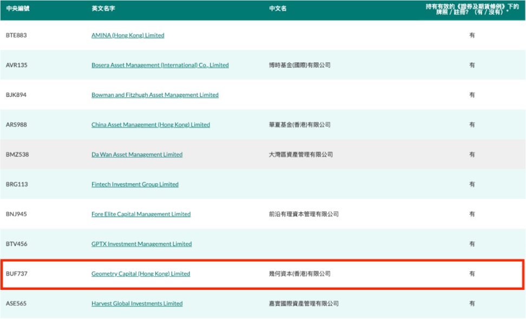The image size is (526, 319).
Task: Open Da Wan Asset Management Limited link
Action: coord(136,154)
